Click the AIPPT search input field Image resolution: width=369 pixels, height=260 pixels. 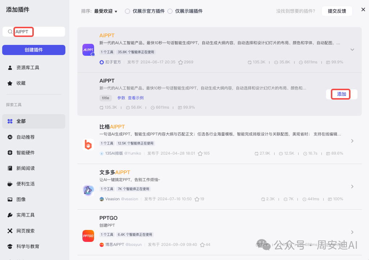click(x=34, y=32)
